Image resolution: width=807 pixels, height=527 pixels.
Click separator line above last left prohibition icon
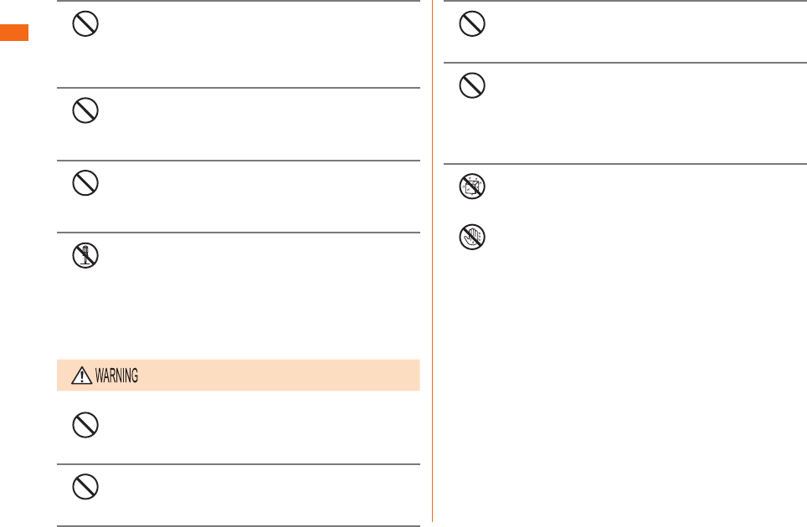tap(239, 464)
